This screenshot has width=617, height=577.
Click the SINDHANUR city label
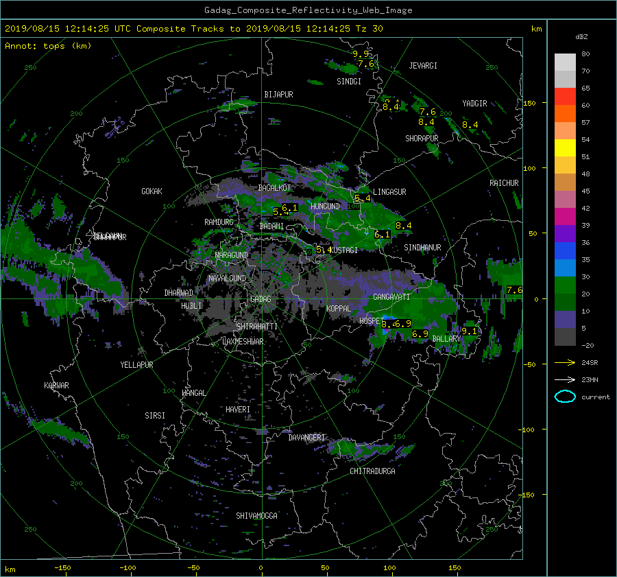pyautogui.click(x=422, y=248)
